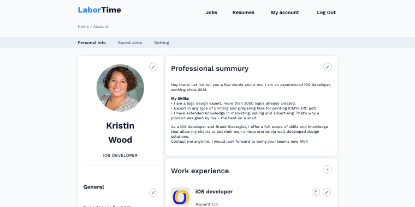Edit General section pencil icon
The width and height of the screenshot is (415, 207).
tap(153, 193)
